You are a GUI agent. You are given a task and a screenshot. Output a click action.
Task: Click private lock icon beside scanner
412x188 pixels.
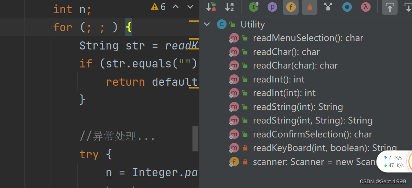click(x=245, y=162)
